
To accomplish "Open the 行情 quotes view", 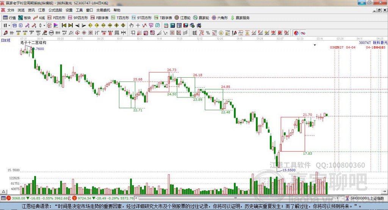I will pos(9,18).
